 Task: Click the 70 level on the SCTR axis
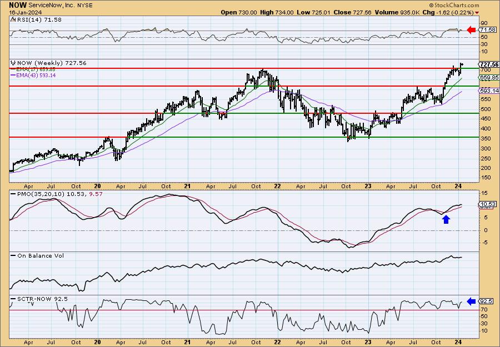(x=484, y=309)
